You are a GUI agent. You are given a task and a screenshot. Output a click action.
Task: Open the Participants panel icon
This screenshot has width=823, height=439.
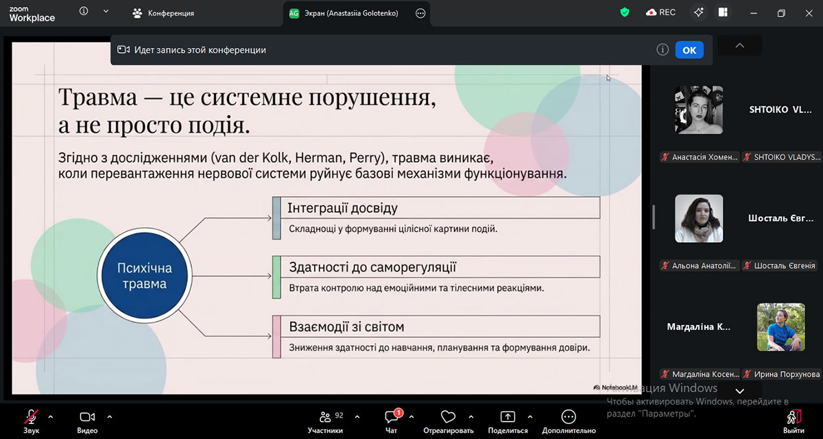[325, 417]
